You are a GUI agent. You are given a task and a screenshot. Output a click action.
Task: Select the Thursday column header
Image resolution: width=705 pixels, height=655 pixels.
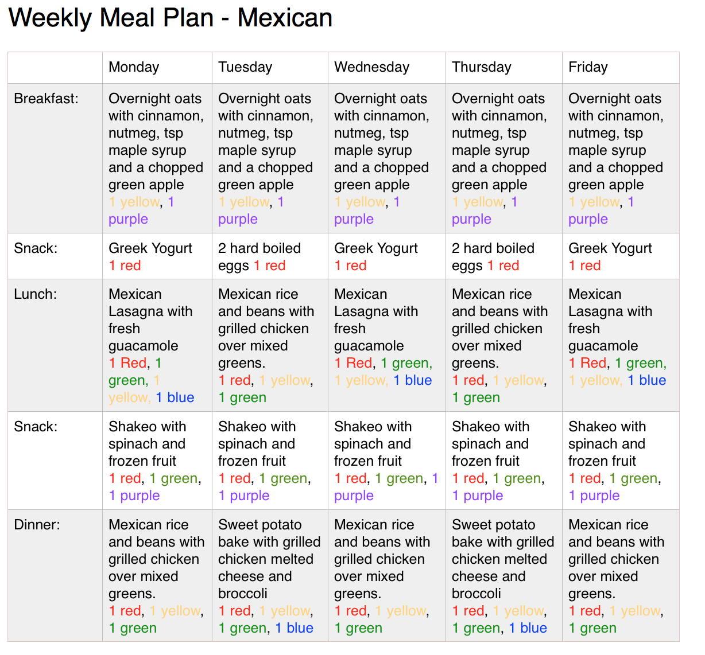pyautogui.click(x=504, y=68)
